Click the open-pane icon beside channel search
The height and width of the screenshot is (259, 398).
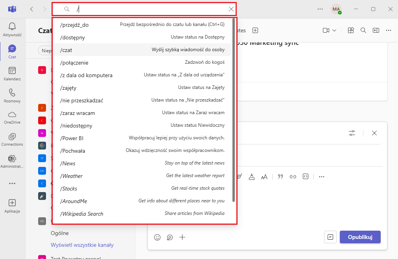tap(376, 30)
